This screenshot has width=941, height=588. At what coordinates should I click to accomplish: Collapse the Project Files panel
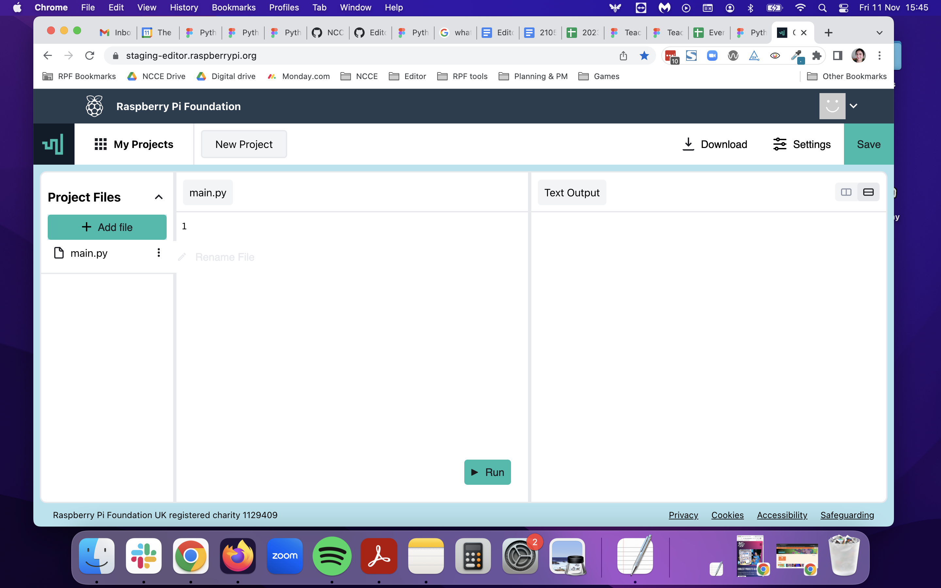[158, 197]
